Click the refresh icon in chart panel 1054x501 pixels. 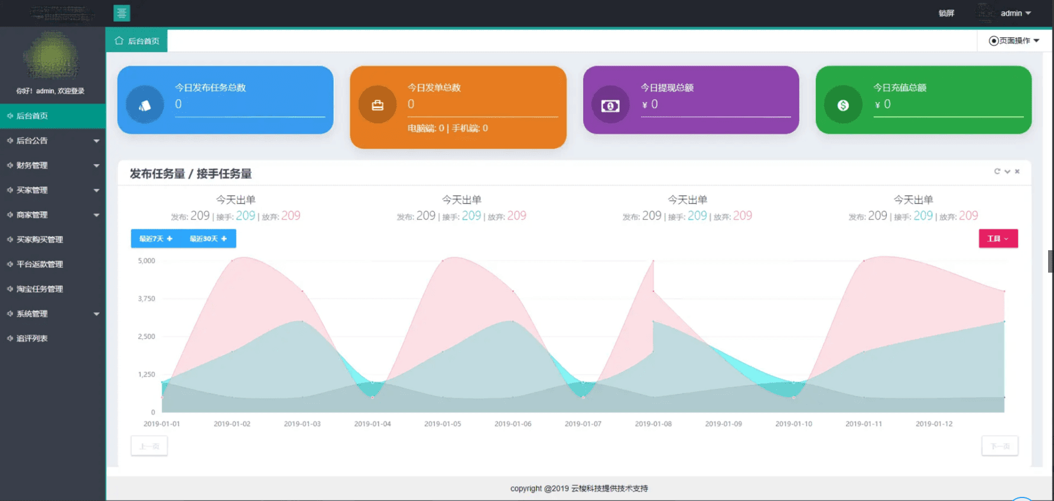coord(997,171)
